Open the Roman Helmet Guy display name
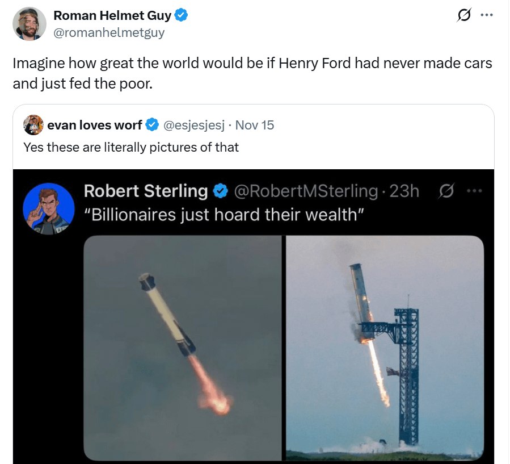The width and height of the screenshot is (510, 464). (112, 16)
